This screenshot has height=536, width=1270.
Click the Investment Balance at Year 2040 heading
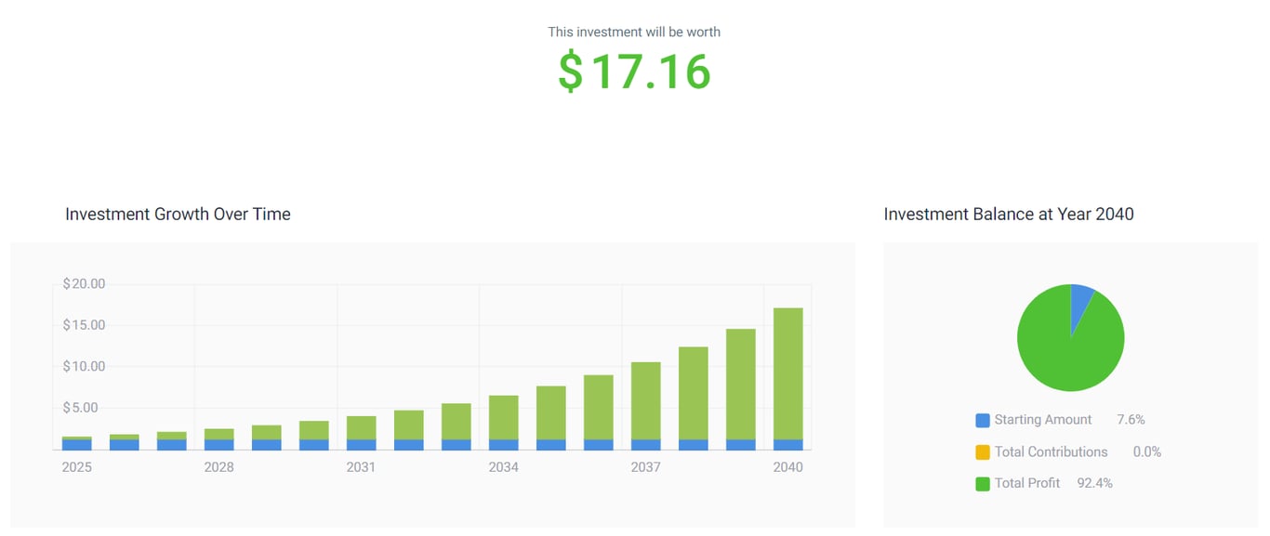point(1009,214)
